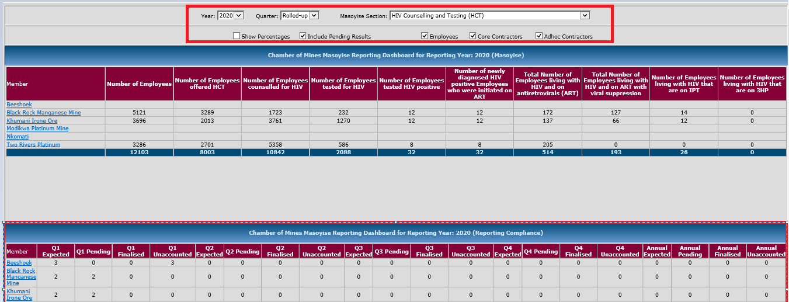Click the Annual Expected column header
Screen dimensions: 789x302
point(657,251)
